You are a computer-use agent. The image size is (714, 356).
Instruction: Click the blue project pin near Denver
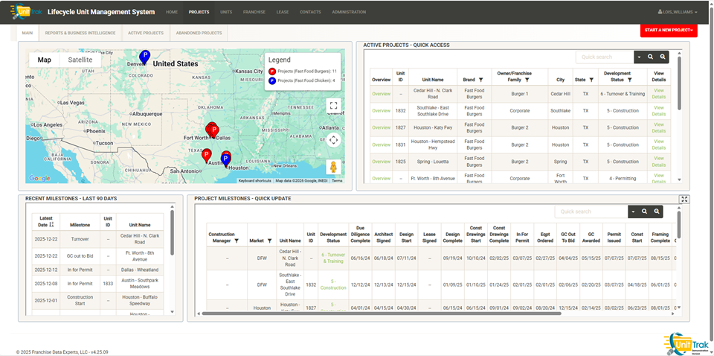pyautogui.click(x=145, y=56)
